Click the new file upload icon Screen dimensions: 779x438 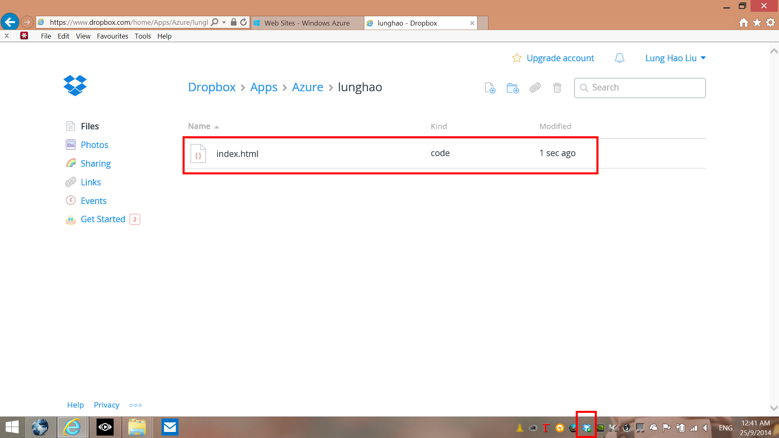pos(490,88)
